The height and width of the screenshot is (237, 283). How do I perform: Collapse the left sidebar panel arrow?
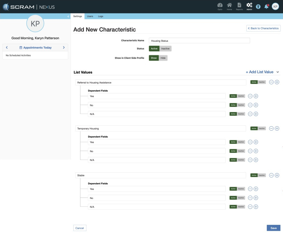[68, 16]
